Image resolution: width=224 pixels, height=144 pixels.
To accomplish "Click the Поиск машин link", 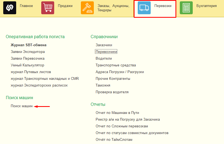I will click(x=22, y=106).
